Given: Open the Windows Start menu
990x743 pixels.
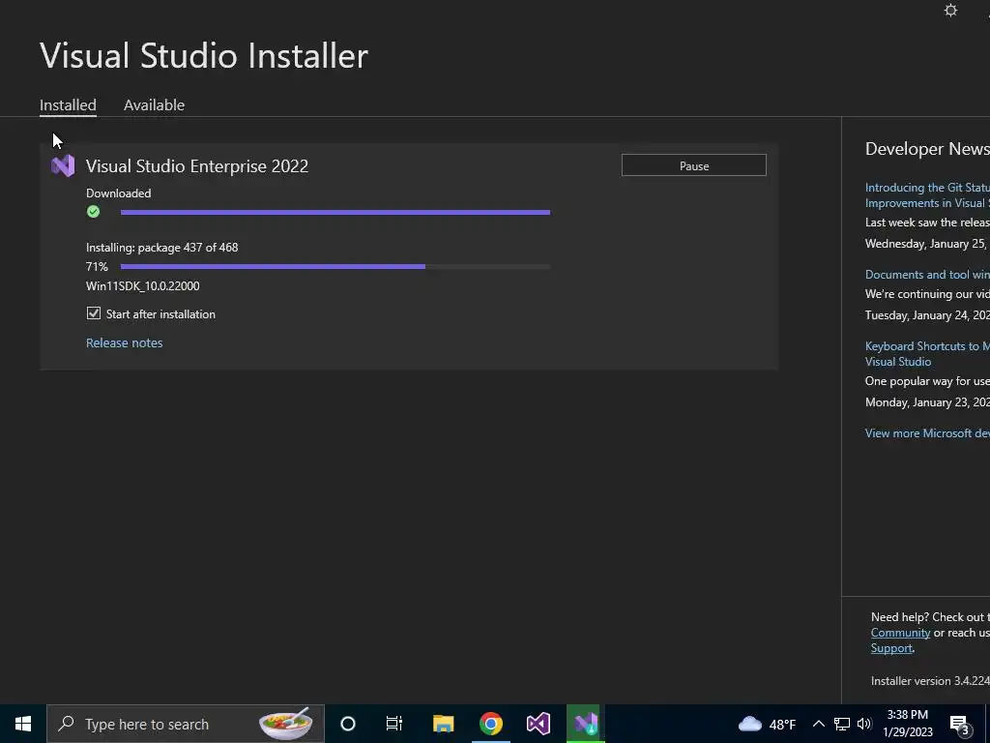Looking at the screenshot, I should (x=23, y=724).
